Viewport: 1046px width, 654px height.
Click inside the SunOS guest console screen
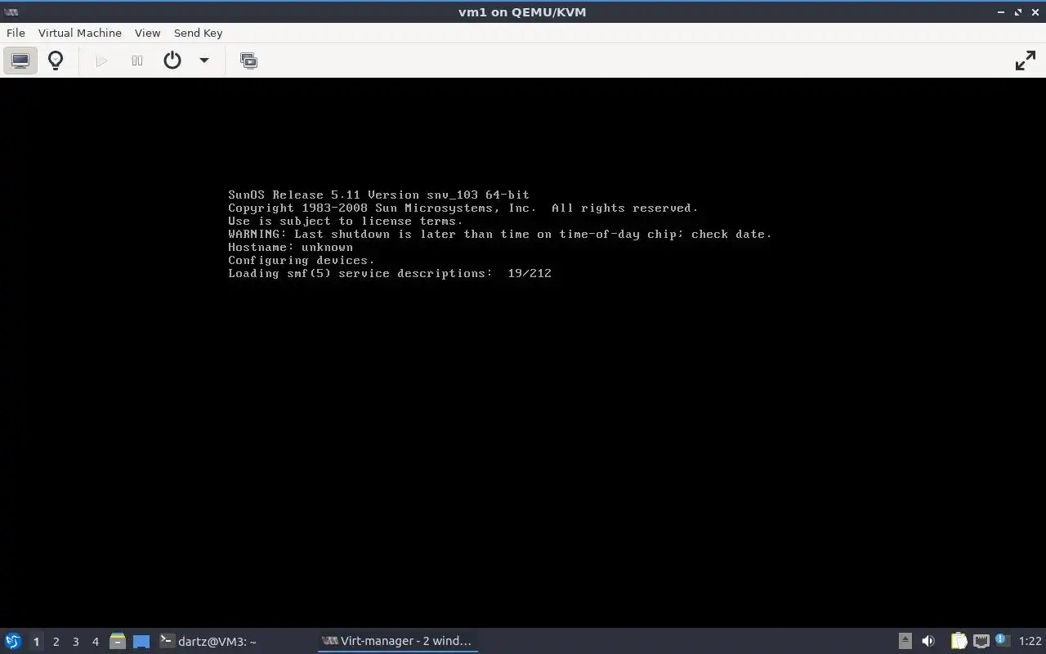point(523,352)
